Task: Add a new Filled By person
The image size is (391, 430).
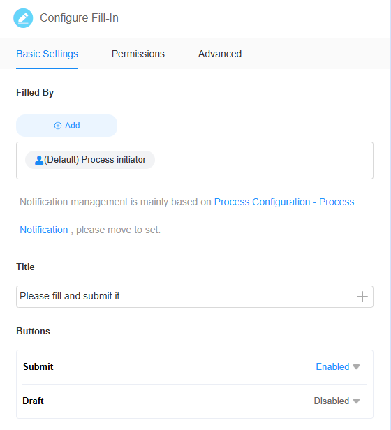Action: tap(66, 126)
